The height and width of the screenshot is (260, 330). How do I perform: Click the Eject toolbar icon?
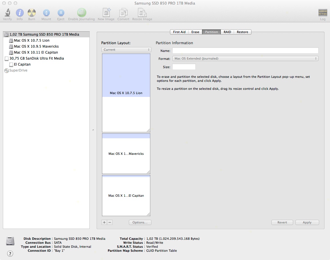pyautogui.click(x=61, y=13)
